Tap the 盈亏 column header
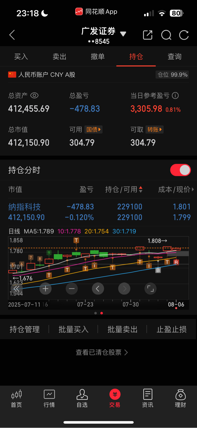Viewport: 197px width, 428px height. coord(86,189)
